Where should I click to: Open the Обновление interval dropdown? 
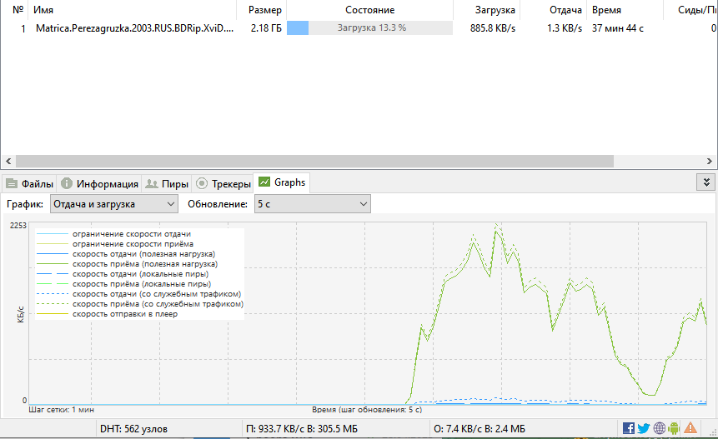coord(312,204)
